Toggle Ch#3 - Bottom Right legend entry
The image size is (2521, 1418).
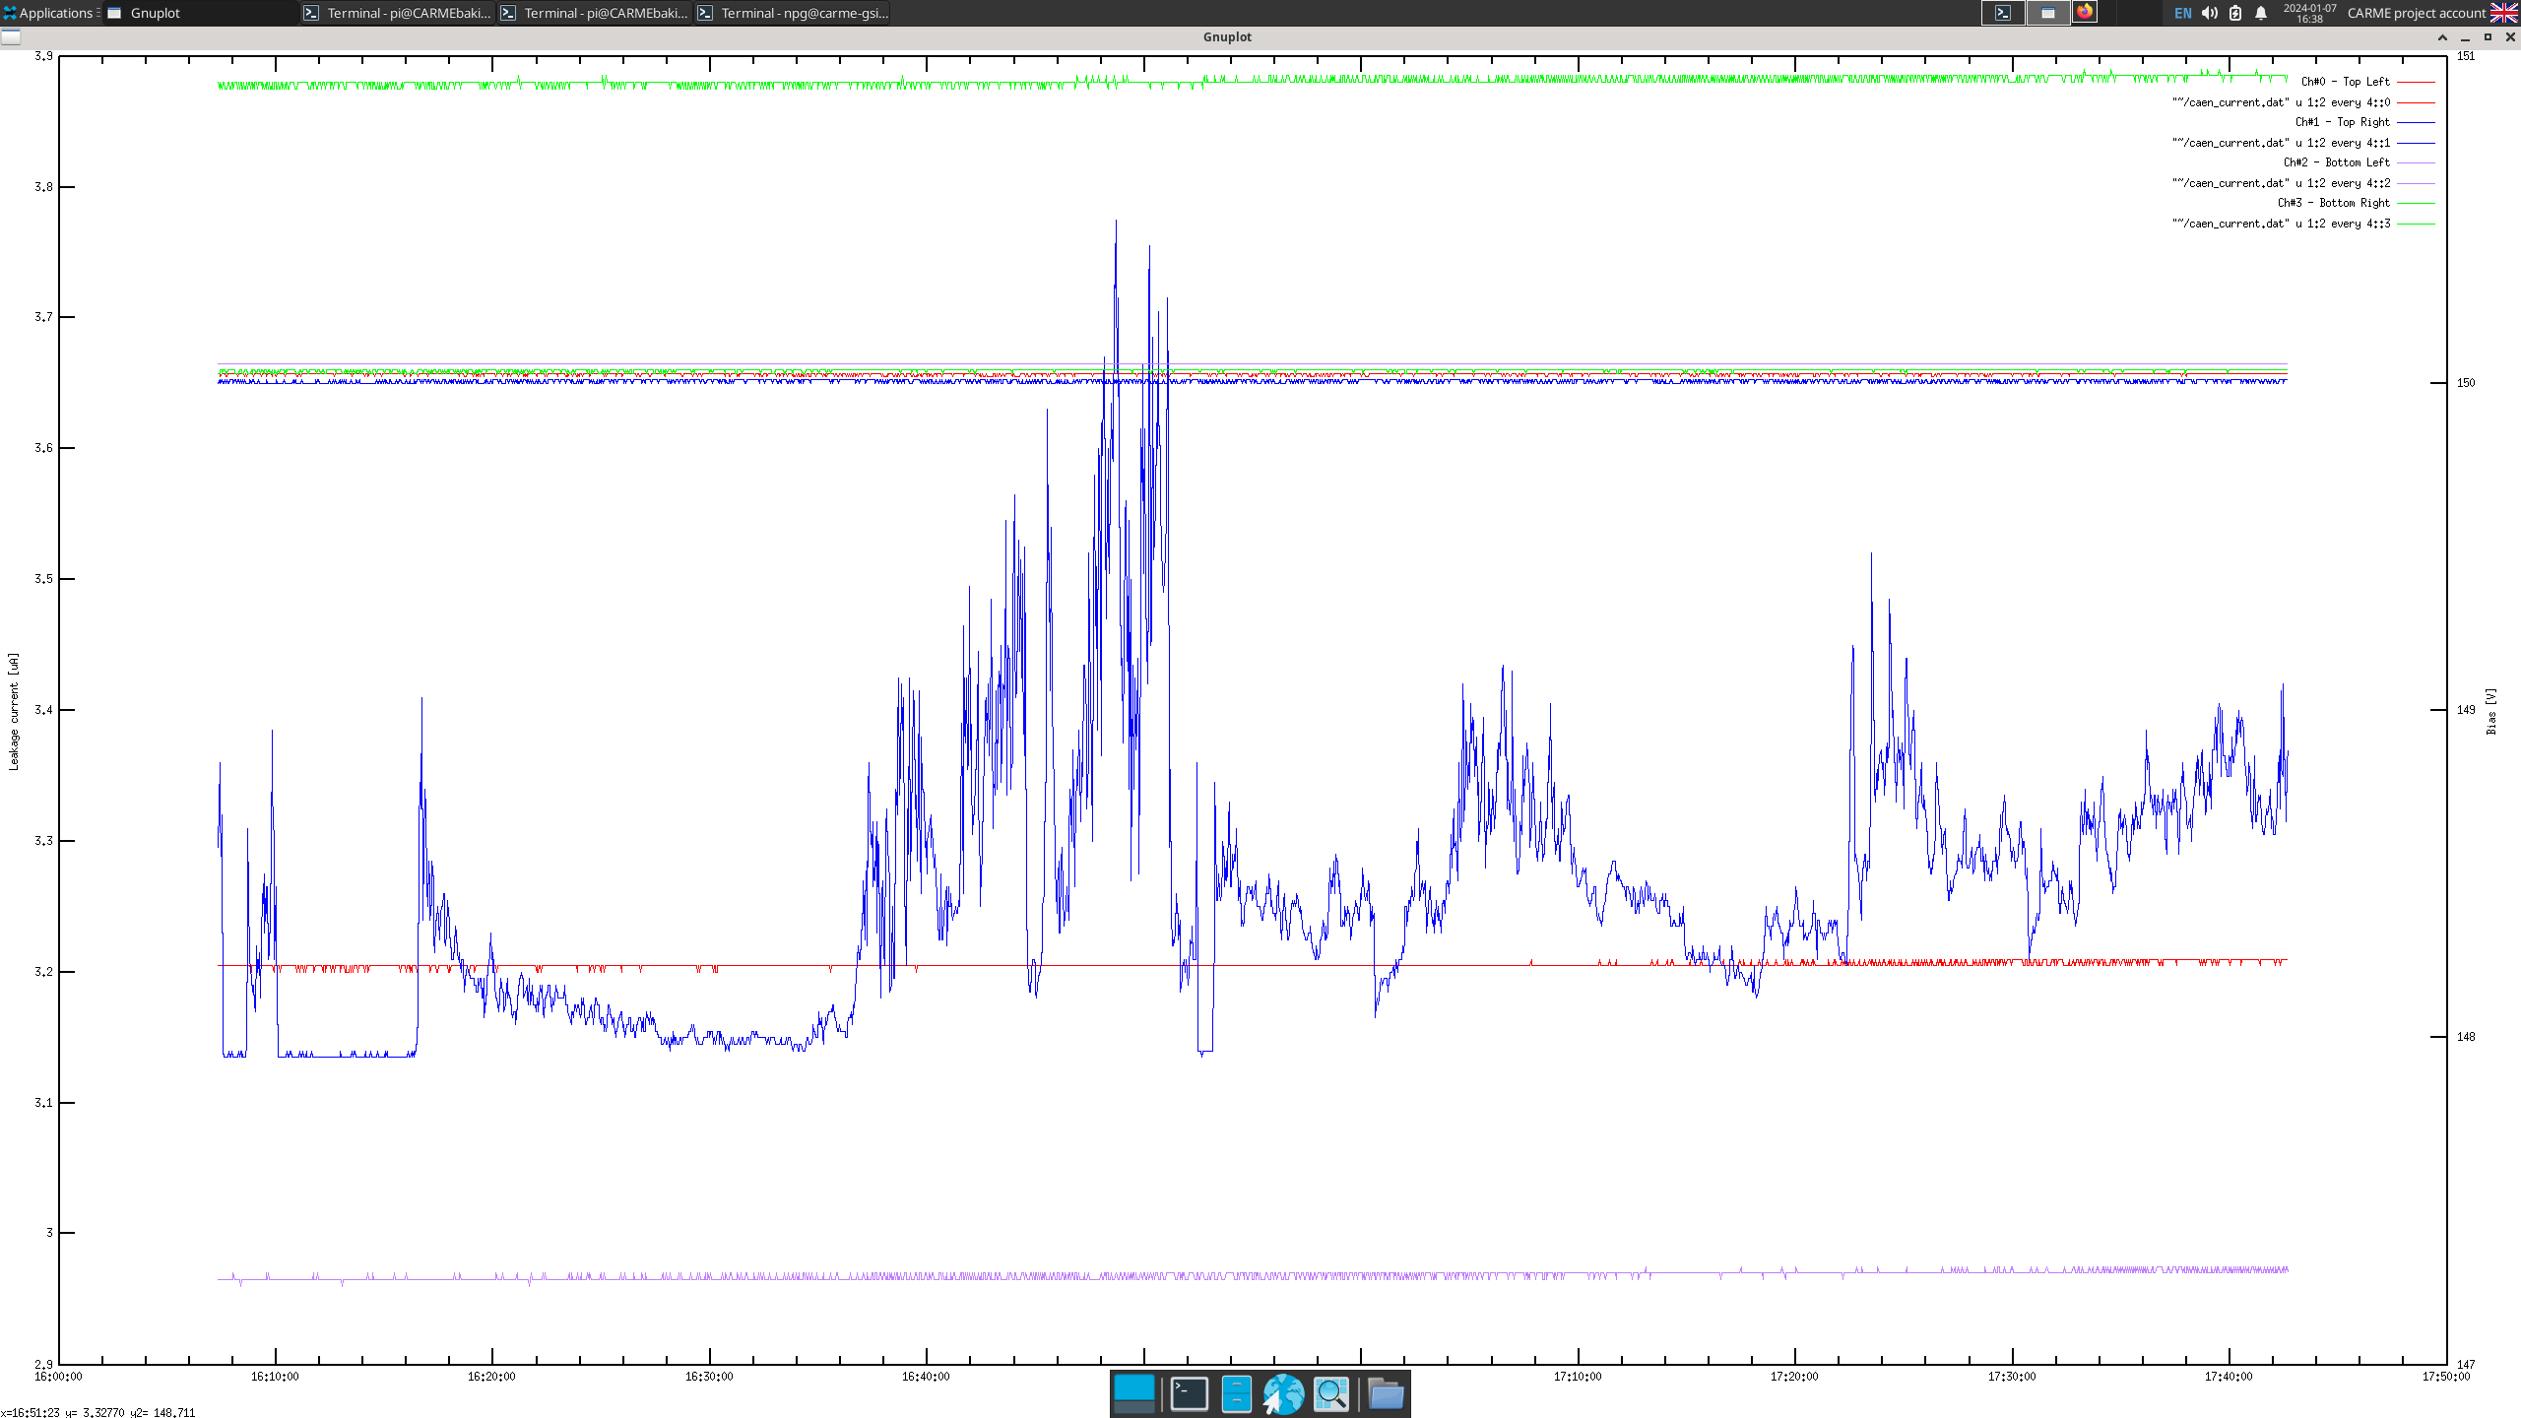2333,203
